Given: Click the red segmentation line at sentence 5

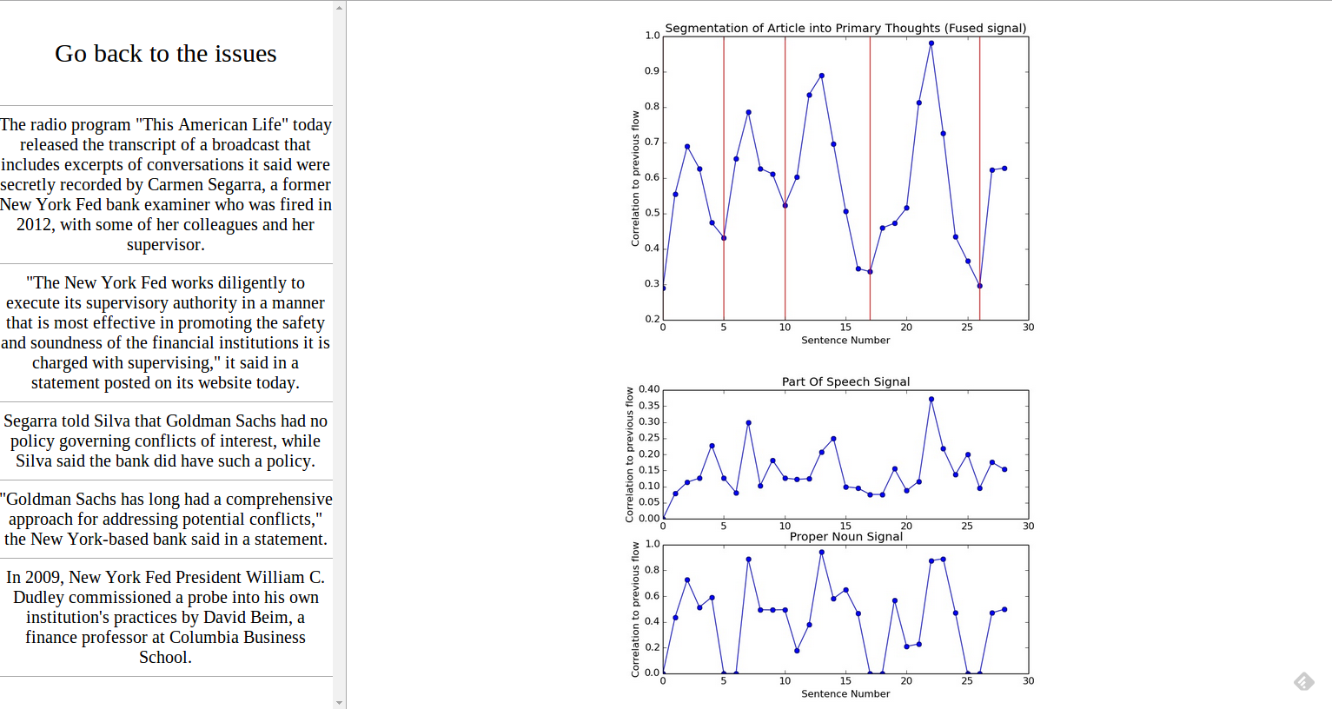Looking at the screenshot, I should (724, 178).
